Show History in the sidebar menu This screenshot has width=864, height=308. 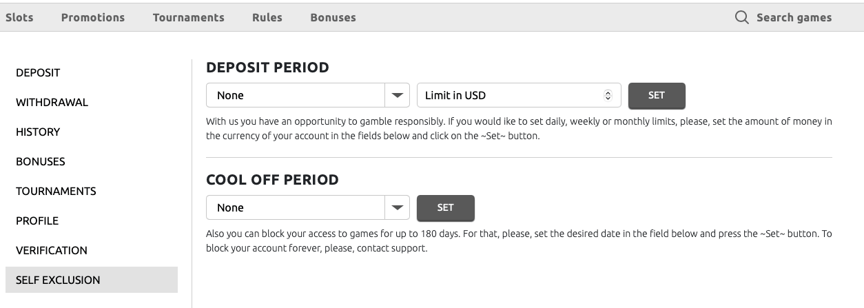[x=38, y=132]
